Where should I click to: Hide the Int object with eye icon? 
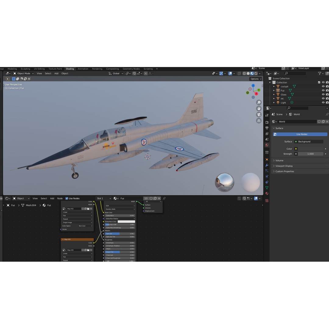(x=323, y=98)
